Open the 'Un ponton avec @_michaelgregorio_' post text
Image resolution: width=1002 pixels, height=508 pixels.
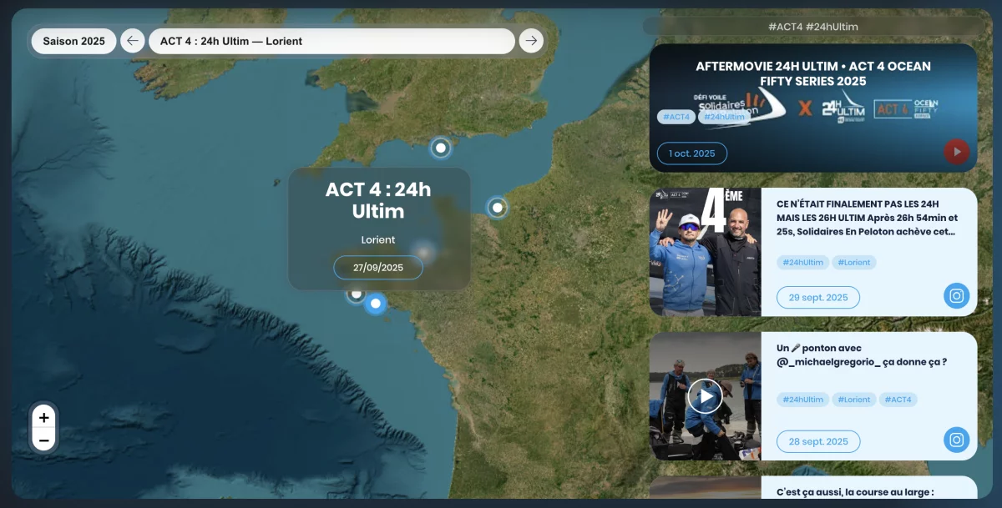861,355
